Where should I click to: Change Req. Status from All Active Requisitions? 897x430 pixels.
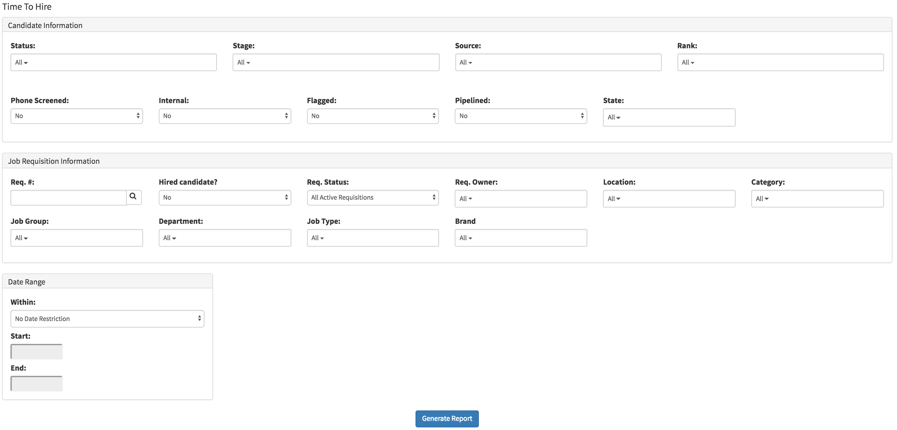(x=373, y=197)
